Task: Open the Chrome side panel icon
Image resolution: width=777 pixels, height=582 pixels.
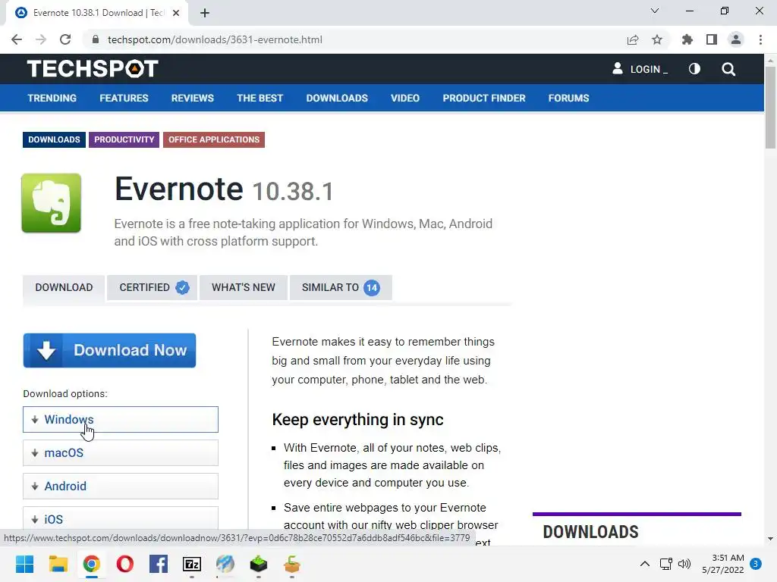Action: click(712, 39)
